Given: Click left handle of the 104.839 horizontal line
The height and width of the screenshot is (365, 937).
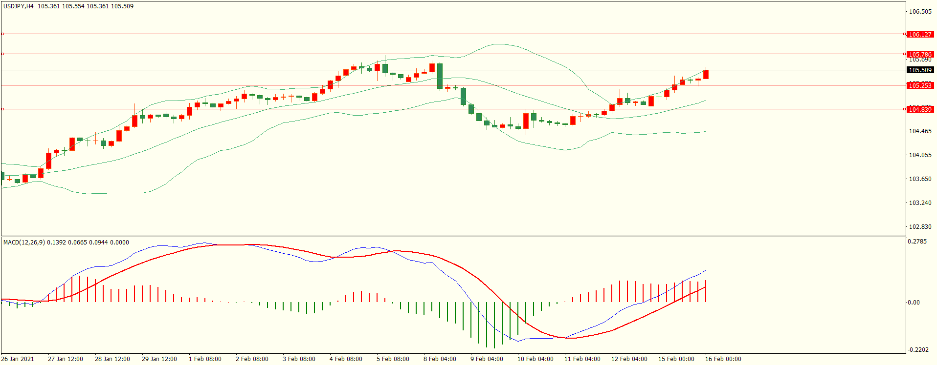Looking at the screenshot, I should pos(2,109).
